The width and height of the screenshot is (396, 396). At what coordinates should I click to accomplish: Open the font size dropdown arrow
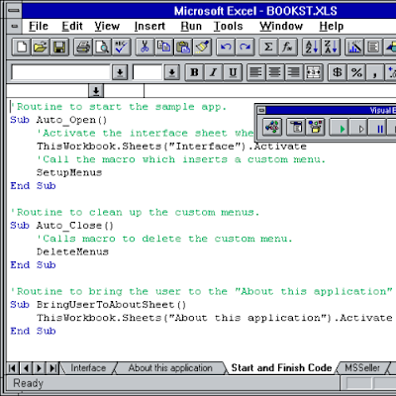click(172, 72)
